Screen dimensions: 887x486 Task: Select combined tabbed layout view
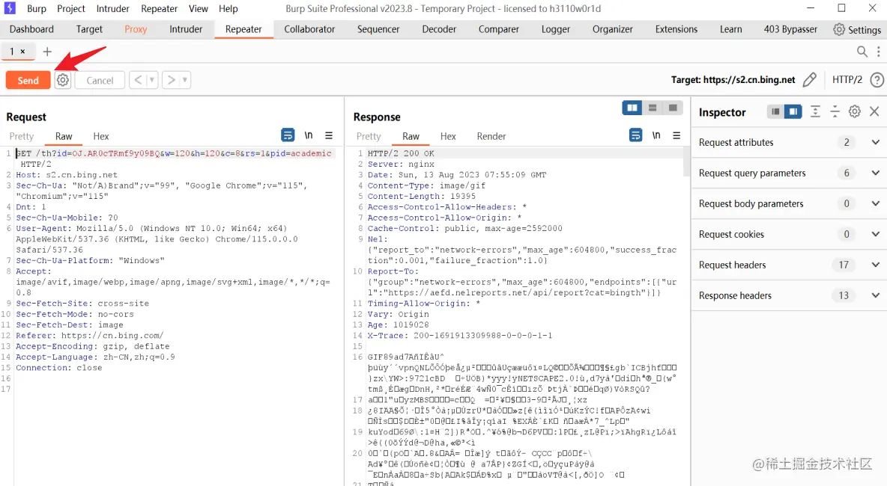pyautogui.click(x=673, y=108)
